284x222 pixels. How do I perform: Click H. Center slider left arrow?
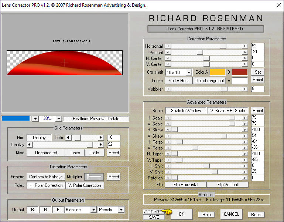[168, 58]
